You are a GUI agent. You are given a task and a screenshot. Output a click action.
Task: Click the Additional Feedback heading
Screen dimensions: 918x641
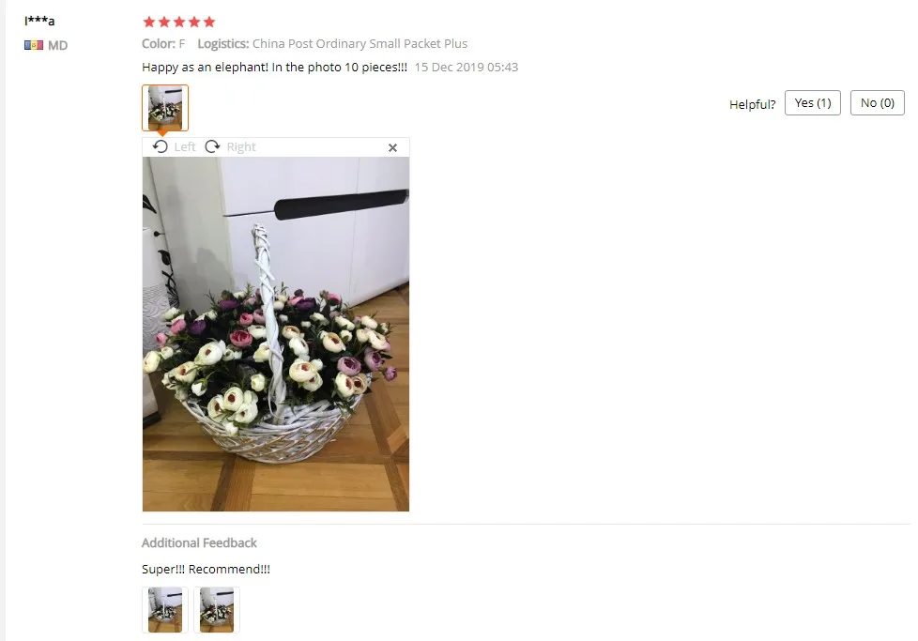[199, 543]
